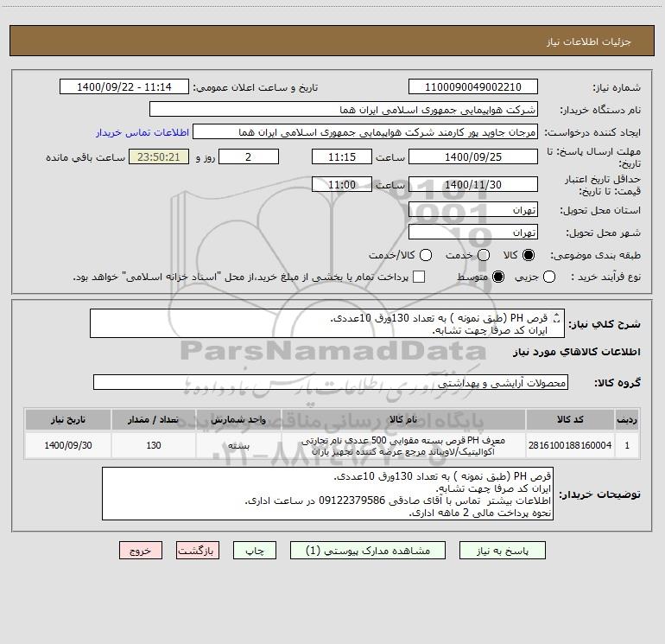Select the item code 2816100188160004 cell
Viewport: 665px width, 644px height.
coord(570,445)
